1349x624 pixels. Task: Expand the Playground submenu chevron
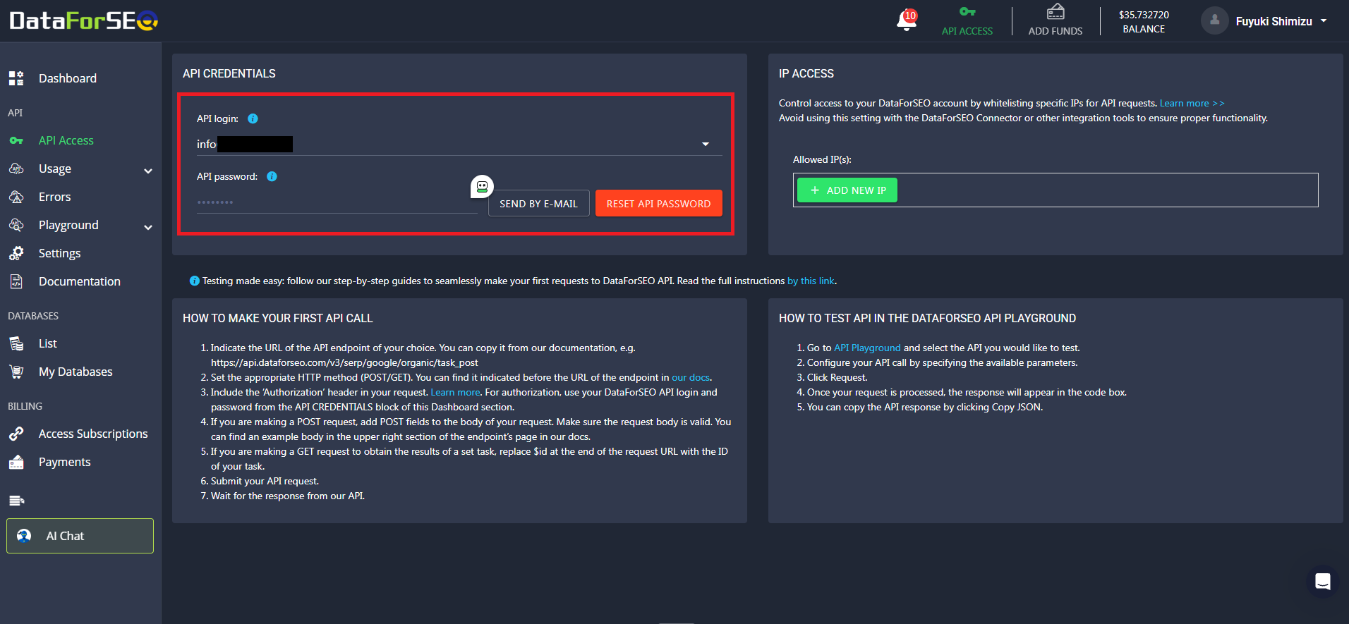pos(148,227)
